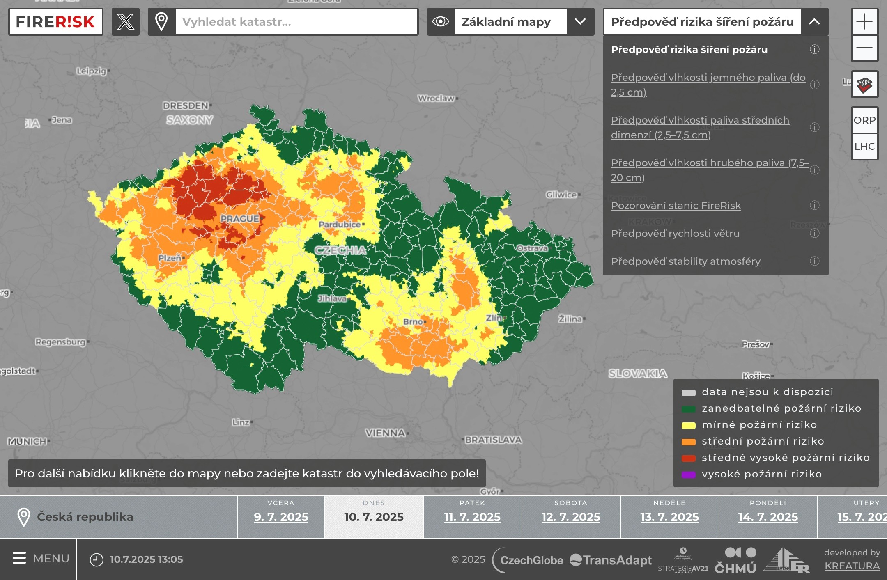
Task: Open the KREATURA developer link
Action: [x=852, y=566]
